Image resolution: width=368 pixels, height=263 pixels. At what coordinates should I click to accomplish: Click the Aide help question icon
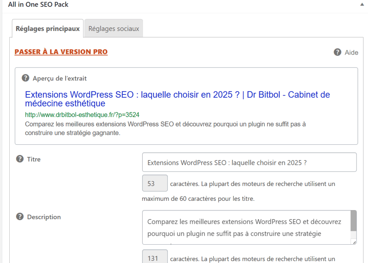pos(337,52)
